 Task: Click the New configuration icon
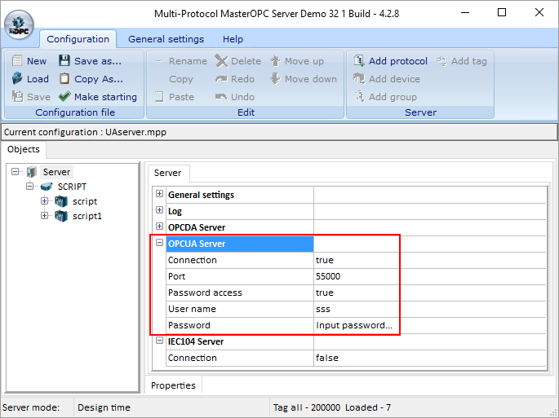[x=17, y=60]
